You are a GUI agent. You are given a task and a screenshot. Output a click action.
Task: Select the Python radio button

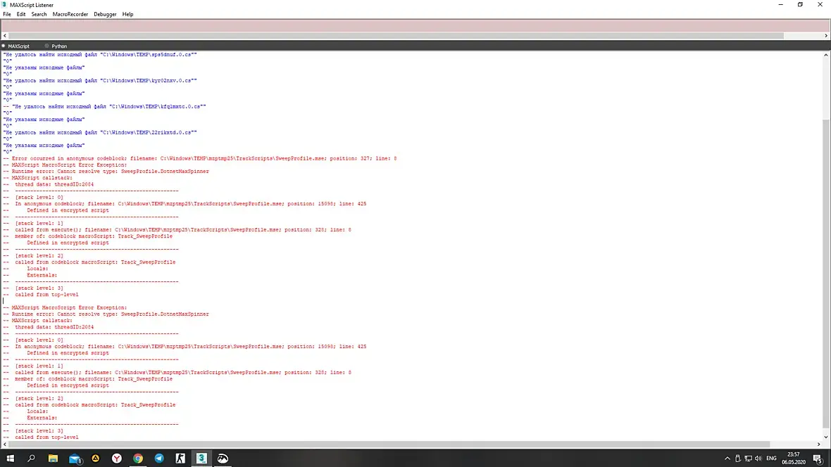click(x=56, y=46)
